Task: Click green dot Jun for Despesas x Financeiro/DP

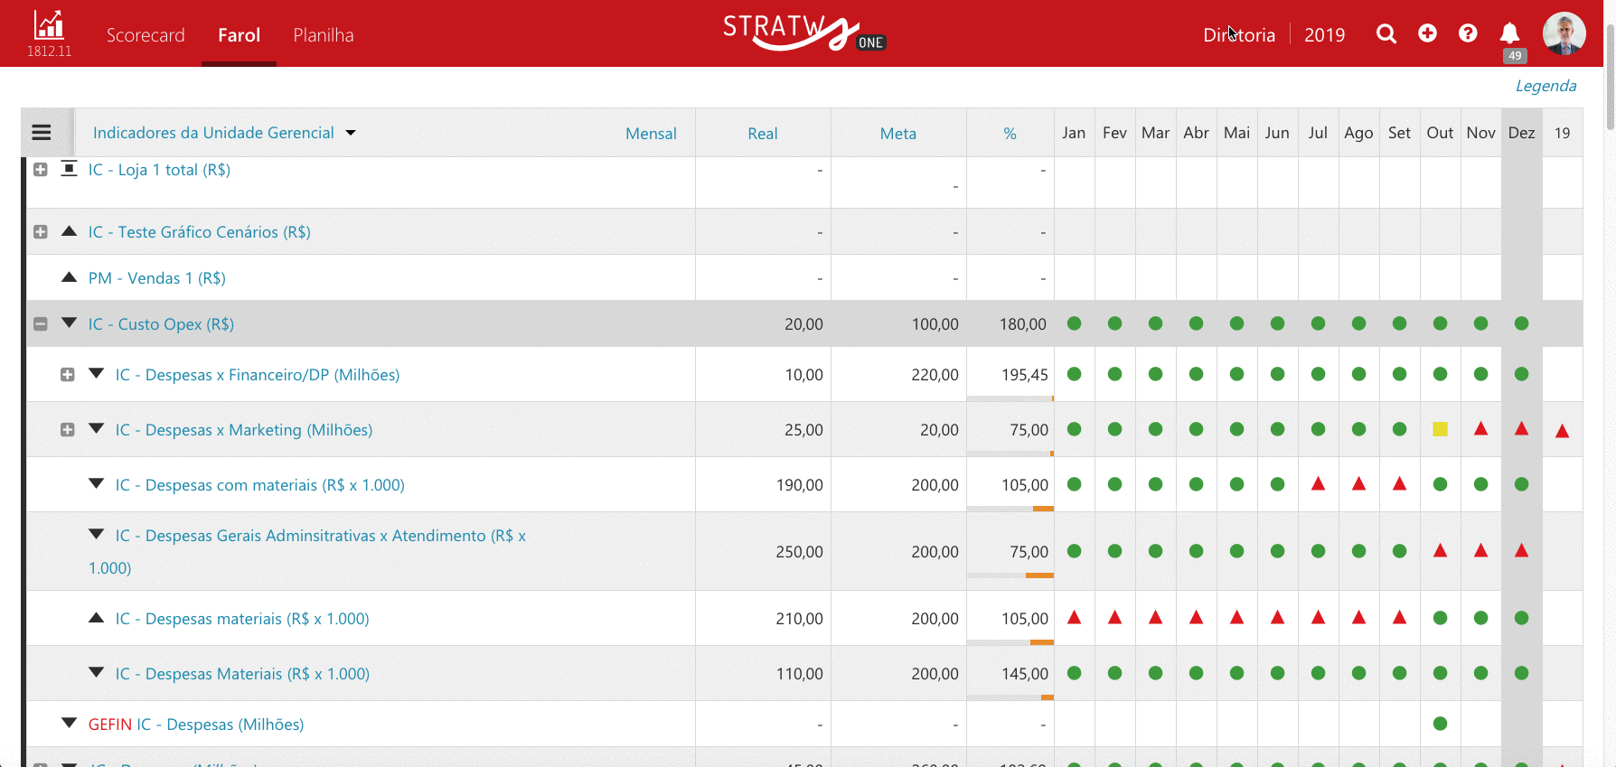Action: (x=1277, y=374)
